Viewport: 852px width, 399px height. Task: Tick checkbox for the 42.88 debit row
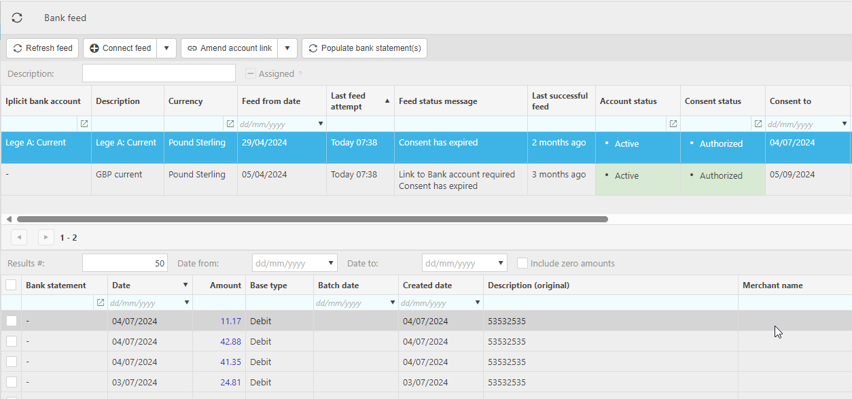(x=12, y=341)
